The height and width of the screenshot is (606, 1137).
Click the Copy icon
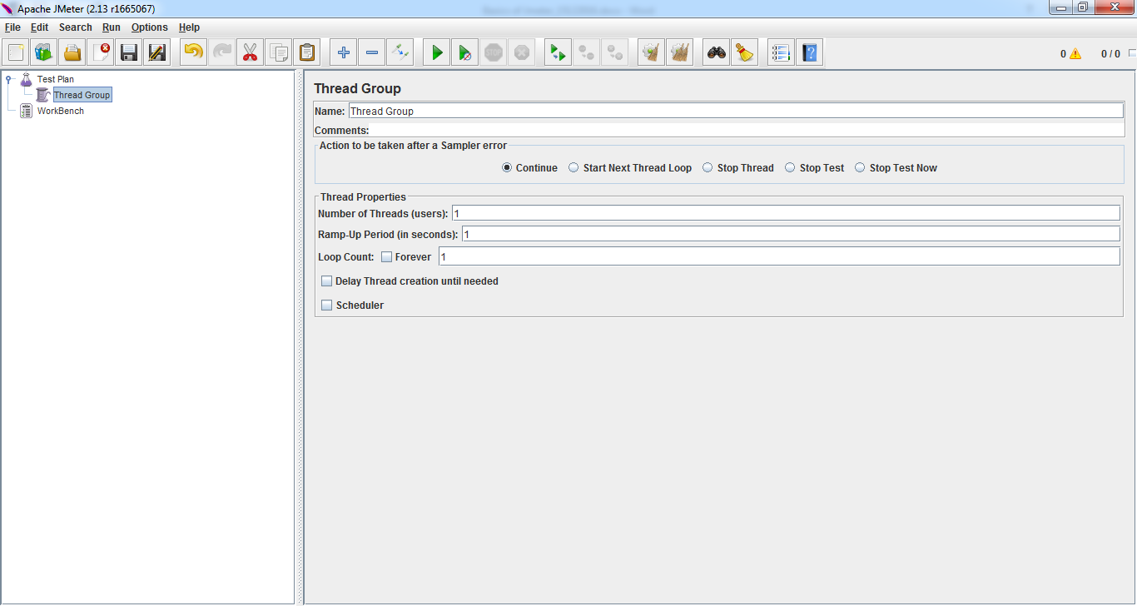click(x=279, y=53)
